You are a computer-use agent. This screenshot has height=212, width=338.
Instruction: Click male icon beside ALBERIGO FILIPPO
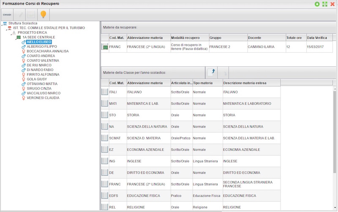click(24, 46)
